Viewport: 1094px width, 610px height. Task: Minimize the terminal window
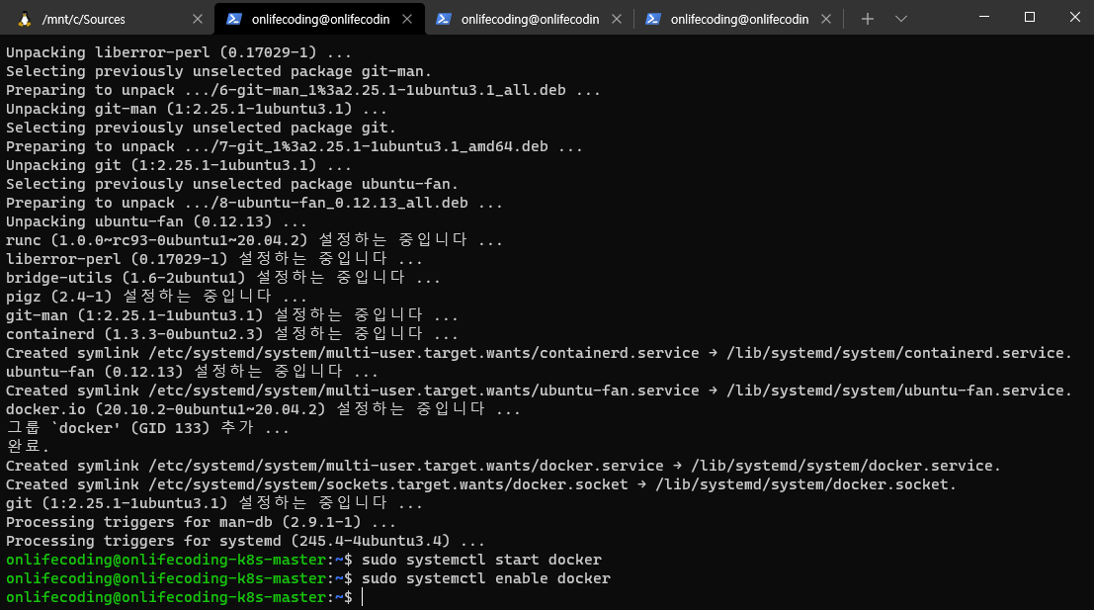(983, 17)
